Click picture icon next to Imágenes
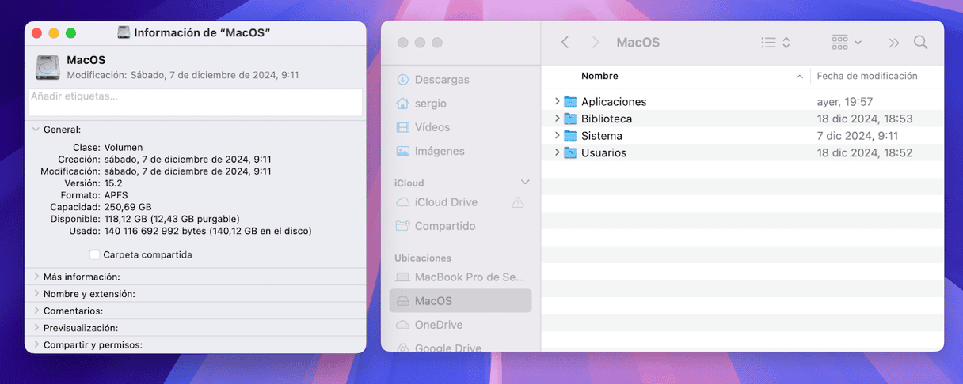963x384 pixels. (403, 151)
